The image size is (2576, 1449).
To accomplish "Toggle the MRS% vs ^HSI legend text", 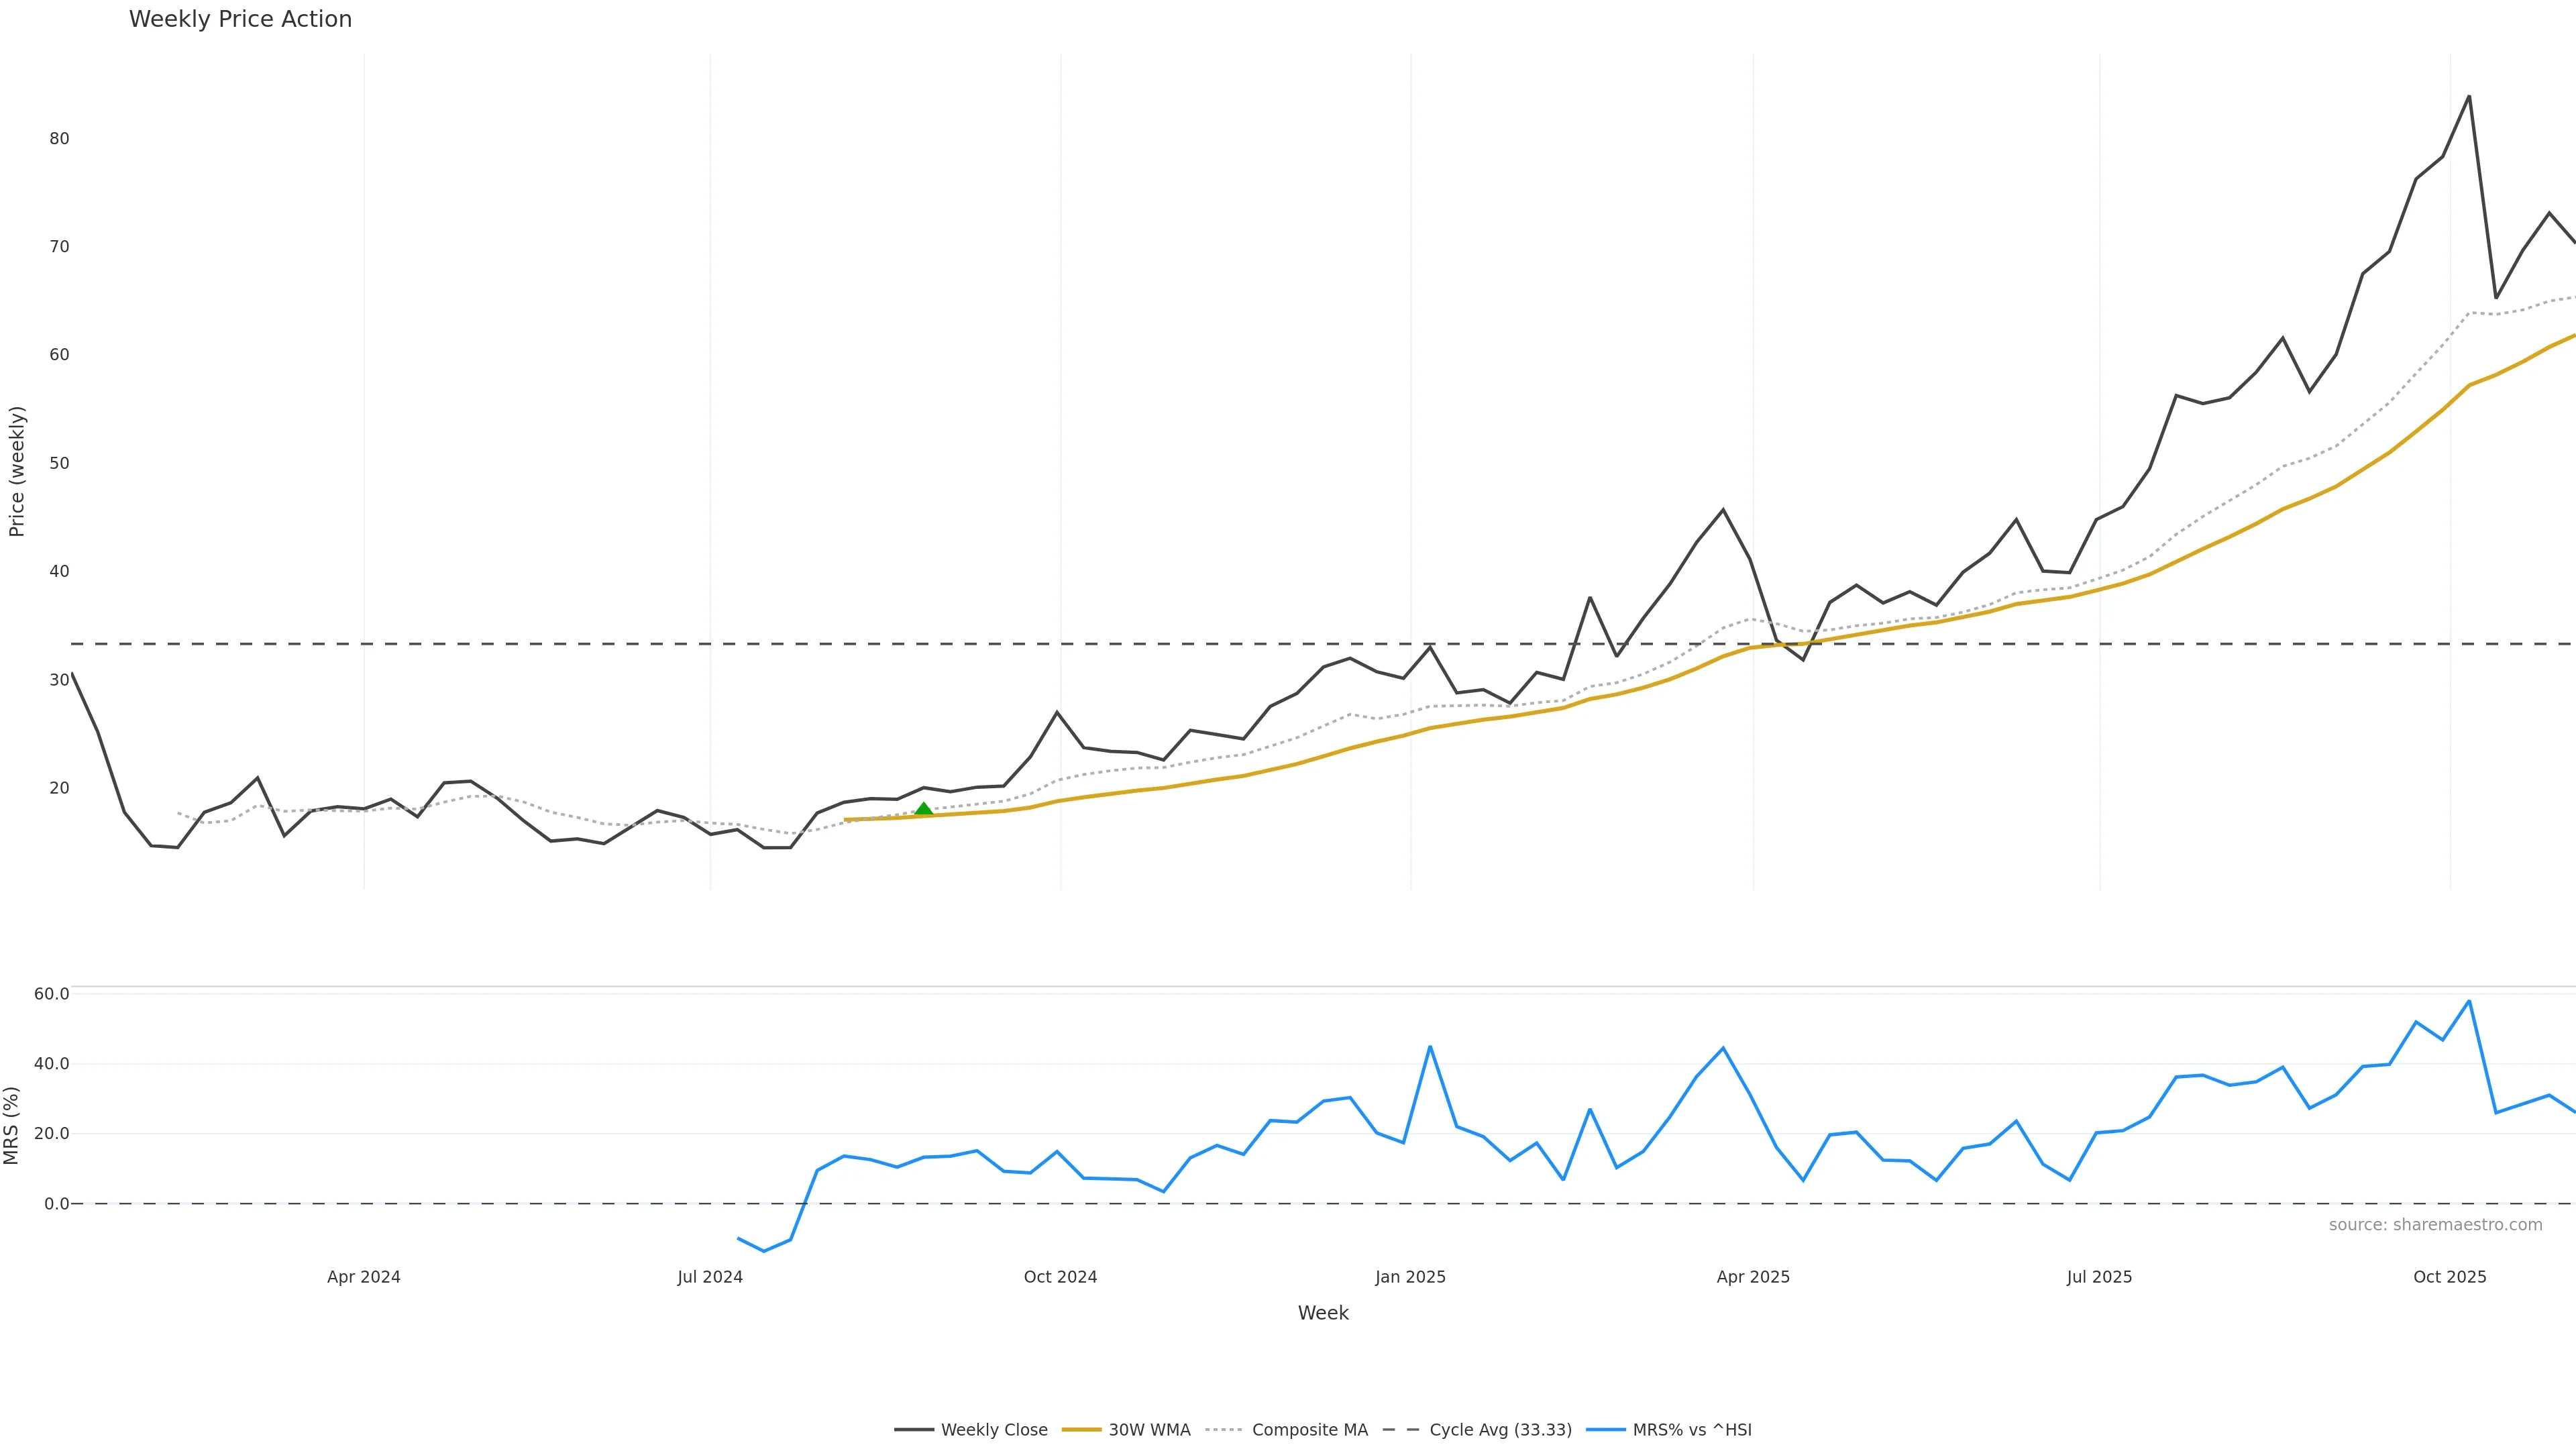I will point(1692,1430).
